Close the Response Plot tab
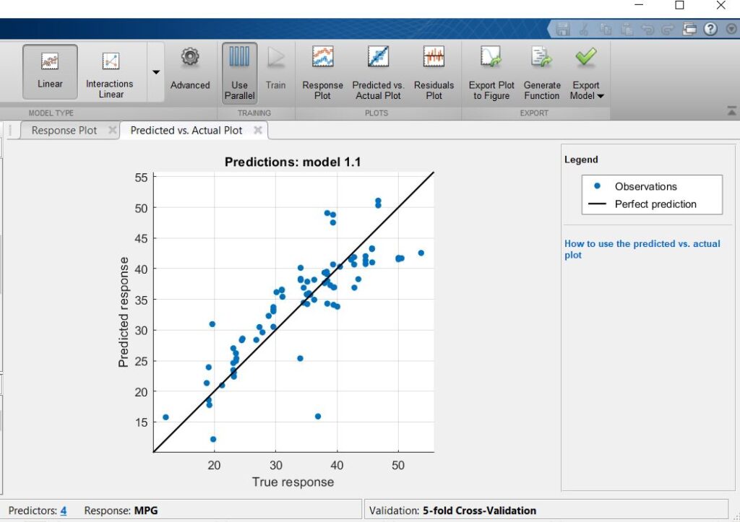Viewport: 740px width, 522px height. click(x=112, y=130)
